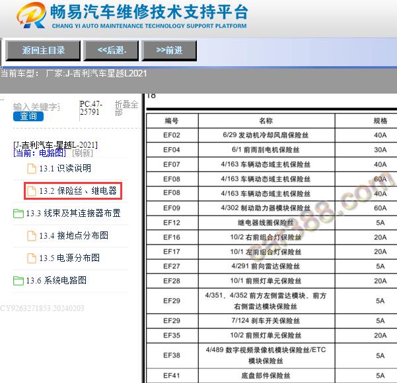The width and height of the screenshot is (397, 383).
Task: Open 13.4 接地点分布图 tree item
Action: 74,236
